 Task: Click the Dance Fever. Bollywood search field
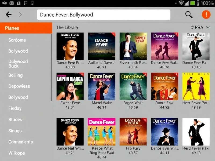point(103,15)
